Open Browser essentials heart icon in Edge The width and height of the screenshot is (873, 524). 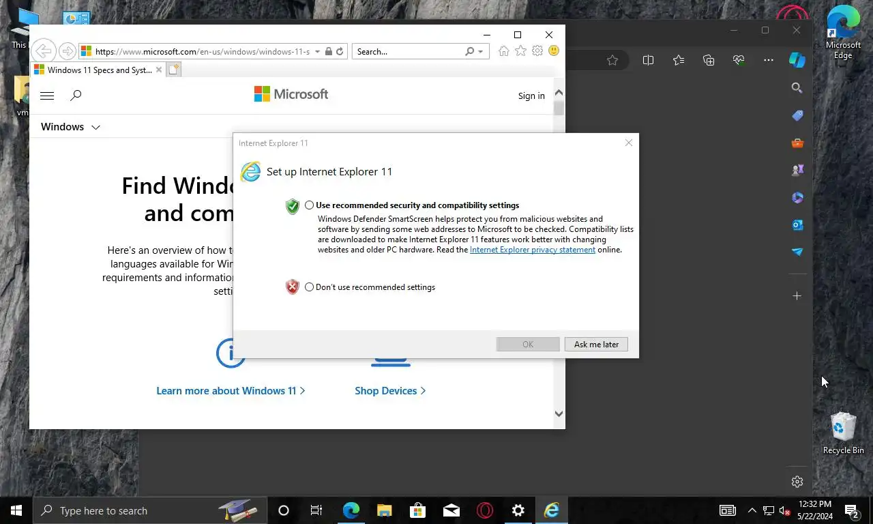pos(739,60)
